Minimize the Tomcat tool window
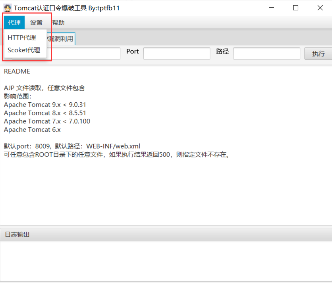The width and height of the screenshot is (332, 283). tap(271, 8)
